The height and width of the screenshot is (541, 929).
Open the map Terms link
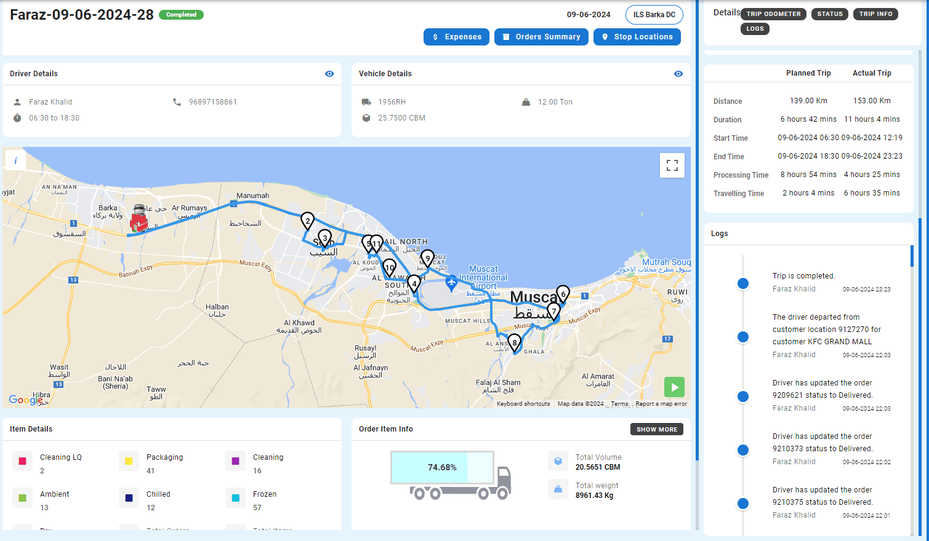[619, 404]
